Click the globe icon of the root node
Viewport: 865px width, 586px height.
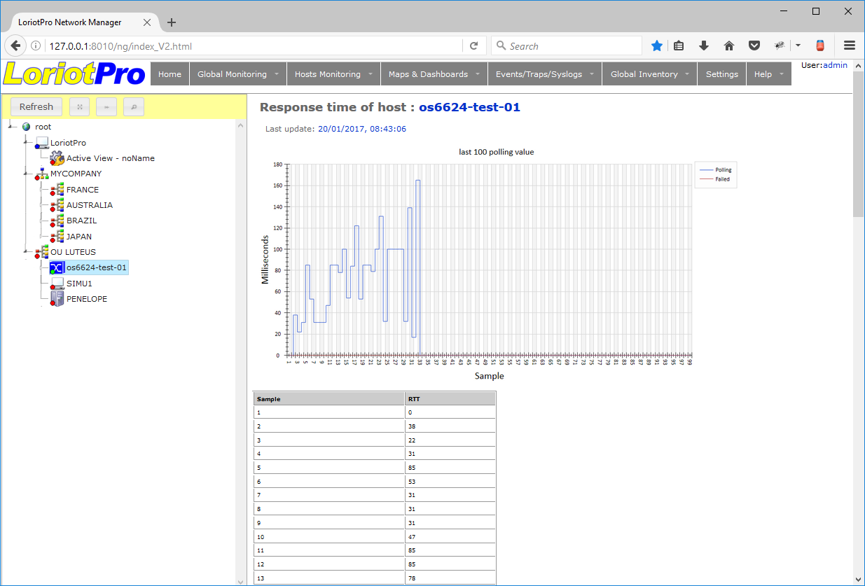(x=27, y=127)
